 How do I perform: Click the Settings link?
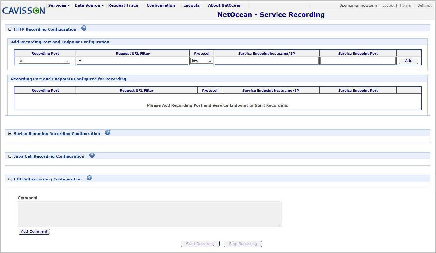coord(425,5)
